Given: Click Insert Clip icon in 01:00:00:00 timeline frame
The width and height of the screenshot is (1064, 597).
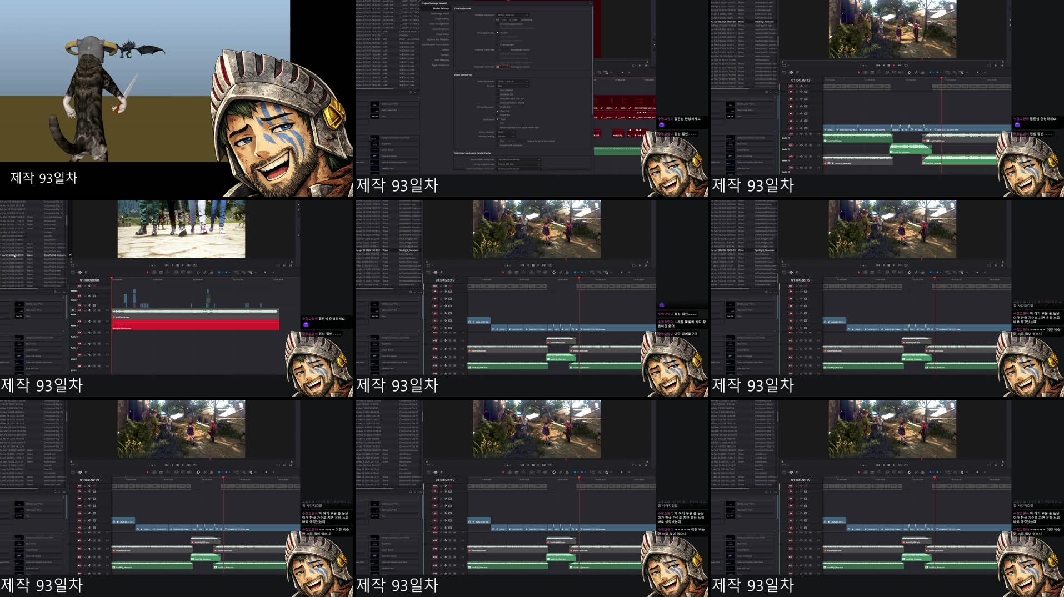Looking at the screenshot, I should (x=176, y=272).
